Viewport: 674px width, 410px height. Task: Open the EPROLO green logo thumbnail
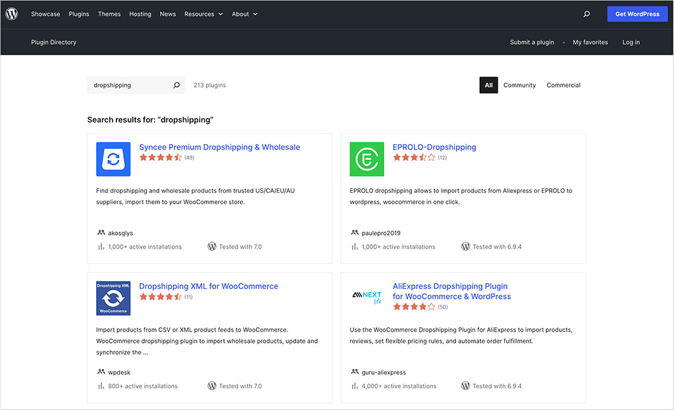point(367,159)
